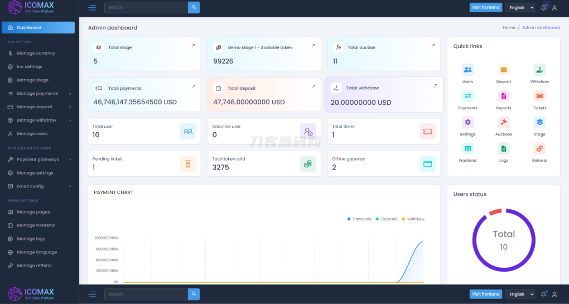Open the Referral quick link icon
This screenshot has width=569, height=304.
[539, 148]
